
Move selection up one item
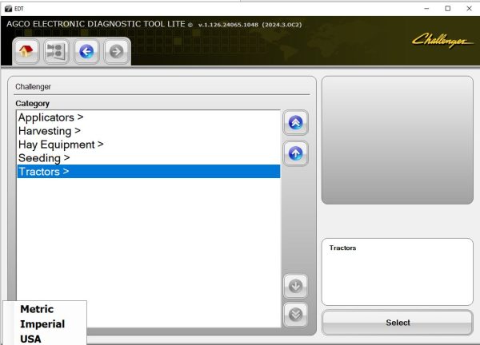(x=295, y=153)
